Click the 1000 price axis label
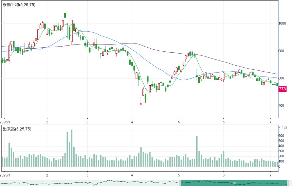The image size is (293, 187). [282, 23]
